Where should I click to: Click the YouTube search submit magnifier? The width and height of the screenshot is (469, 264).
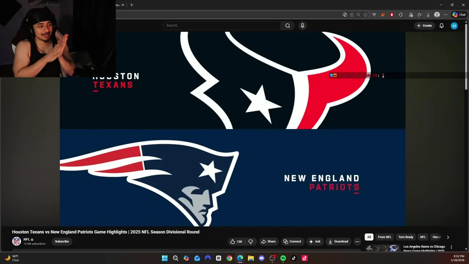tap(288, 26)
